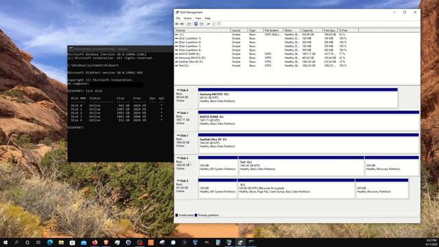Open the Windows Start button
This screenshot has height=247, width=439.
point(5,242)
